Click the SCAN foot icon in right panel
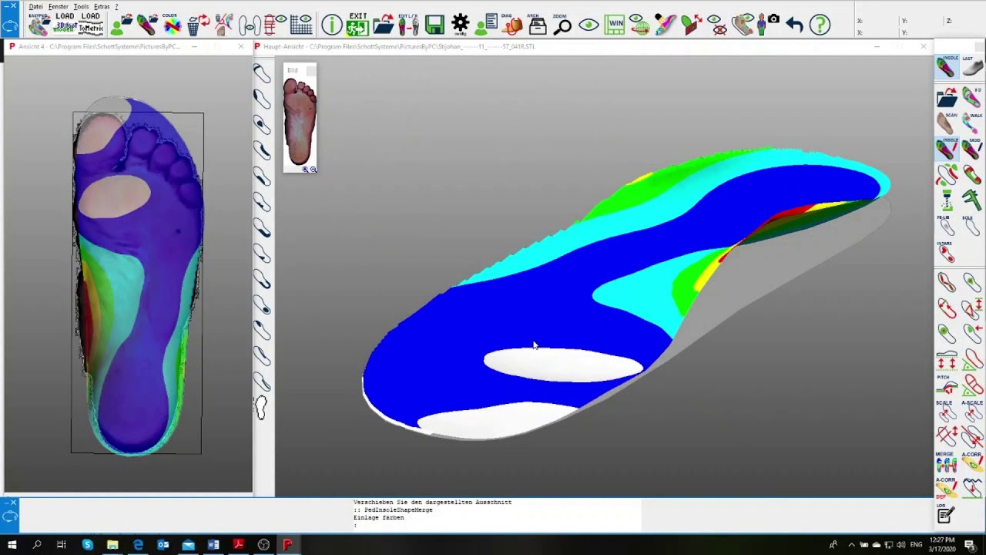The height and width of the screenshot is (555, 986). coord(947,123)
